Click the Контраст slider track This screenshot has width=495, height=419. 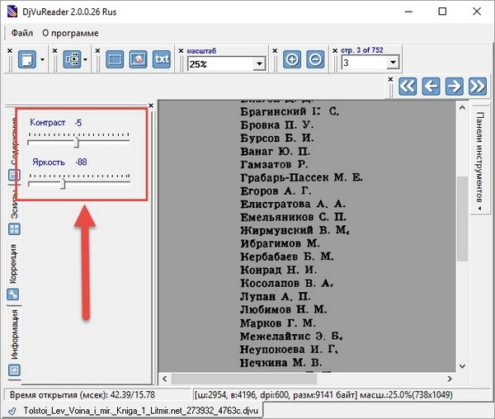click(x=78, y=143)
